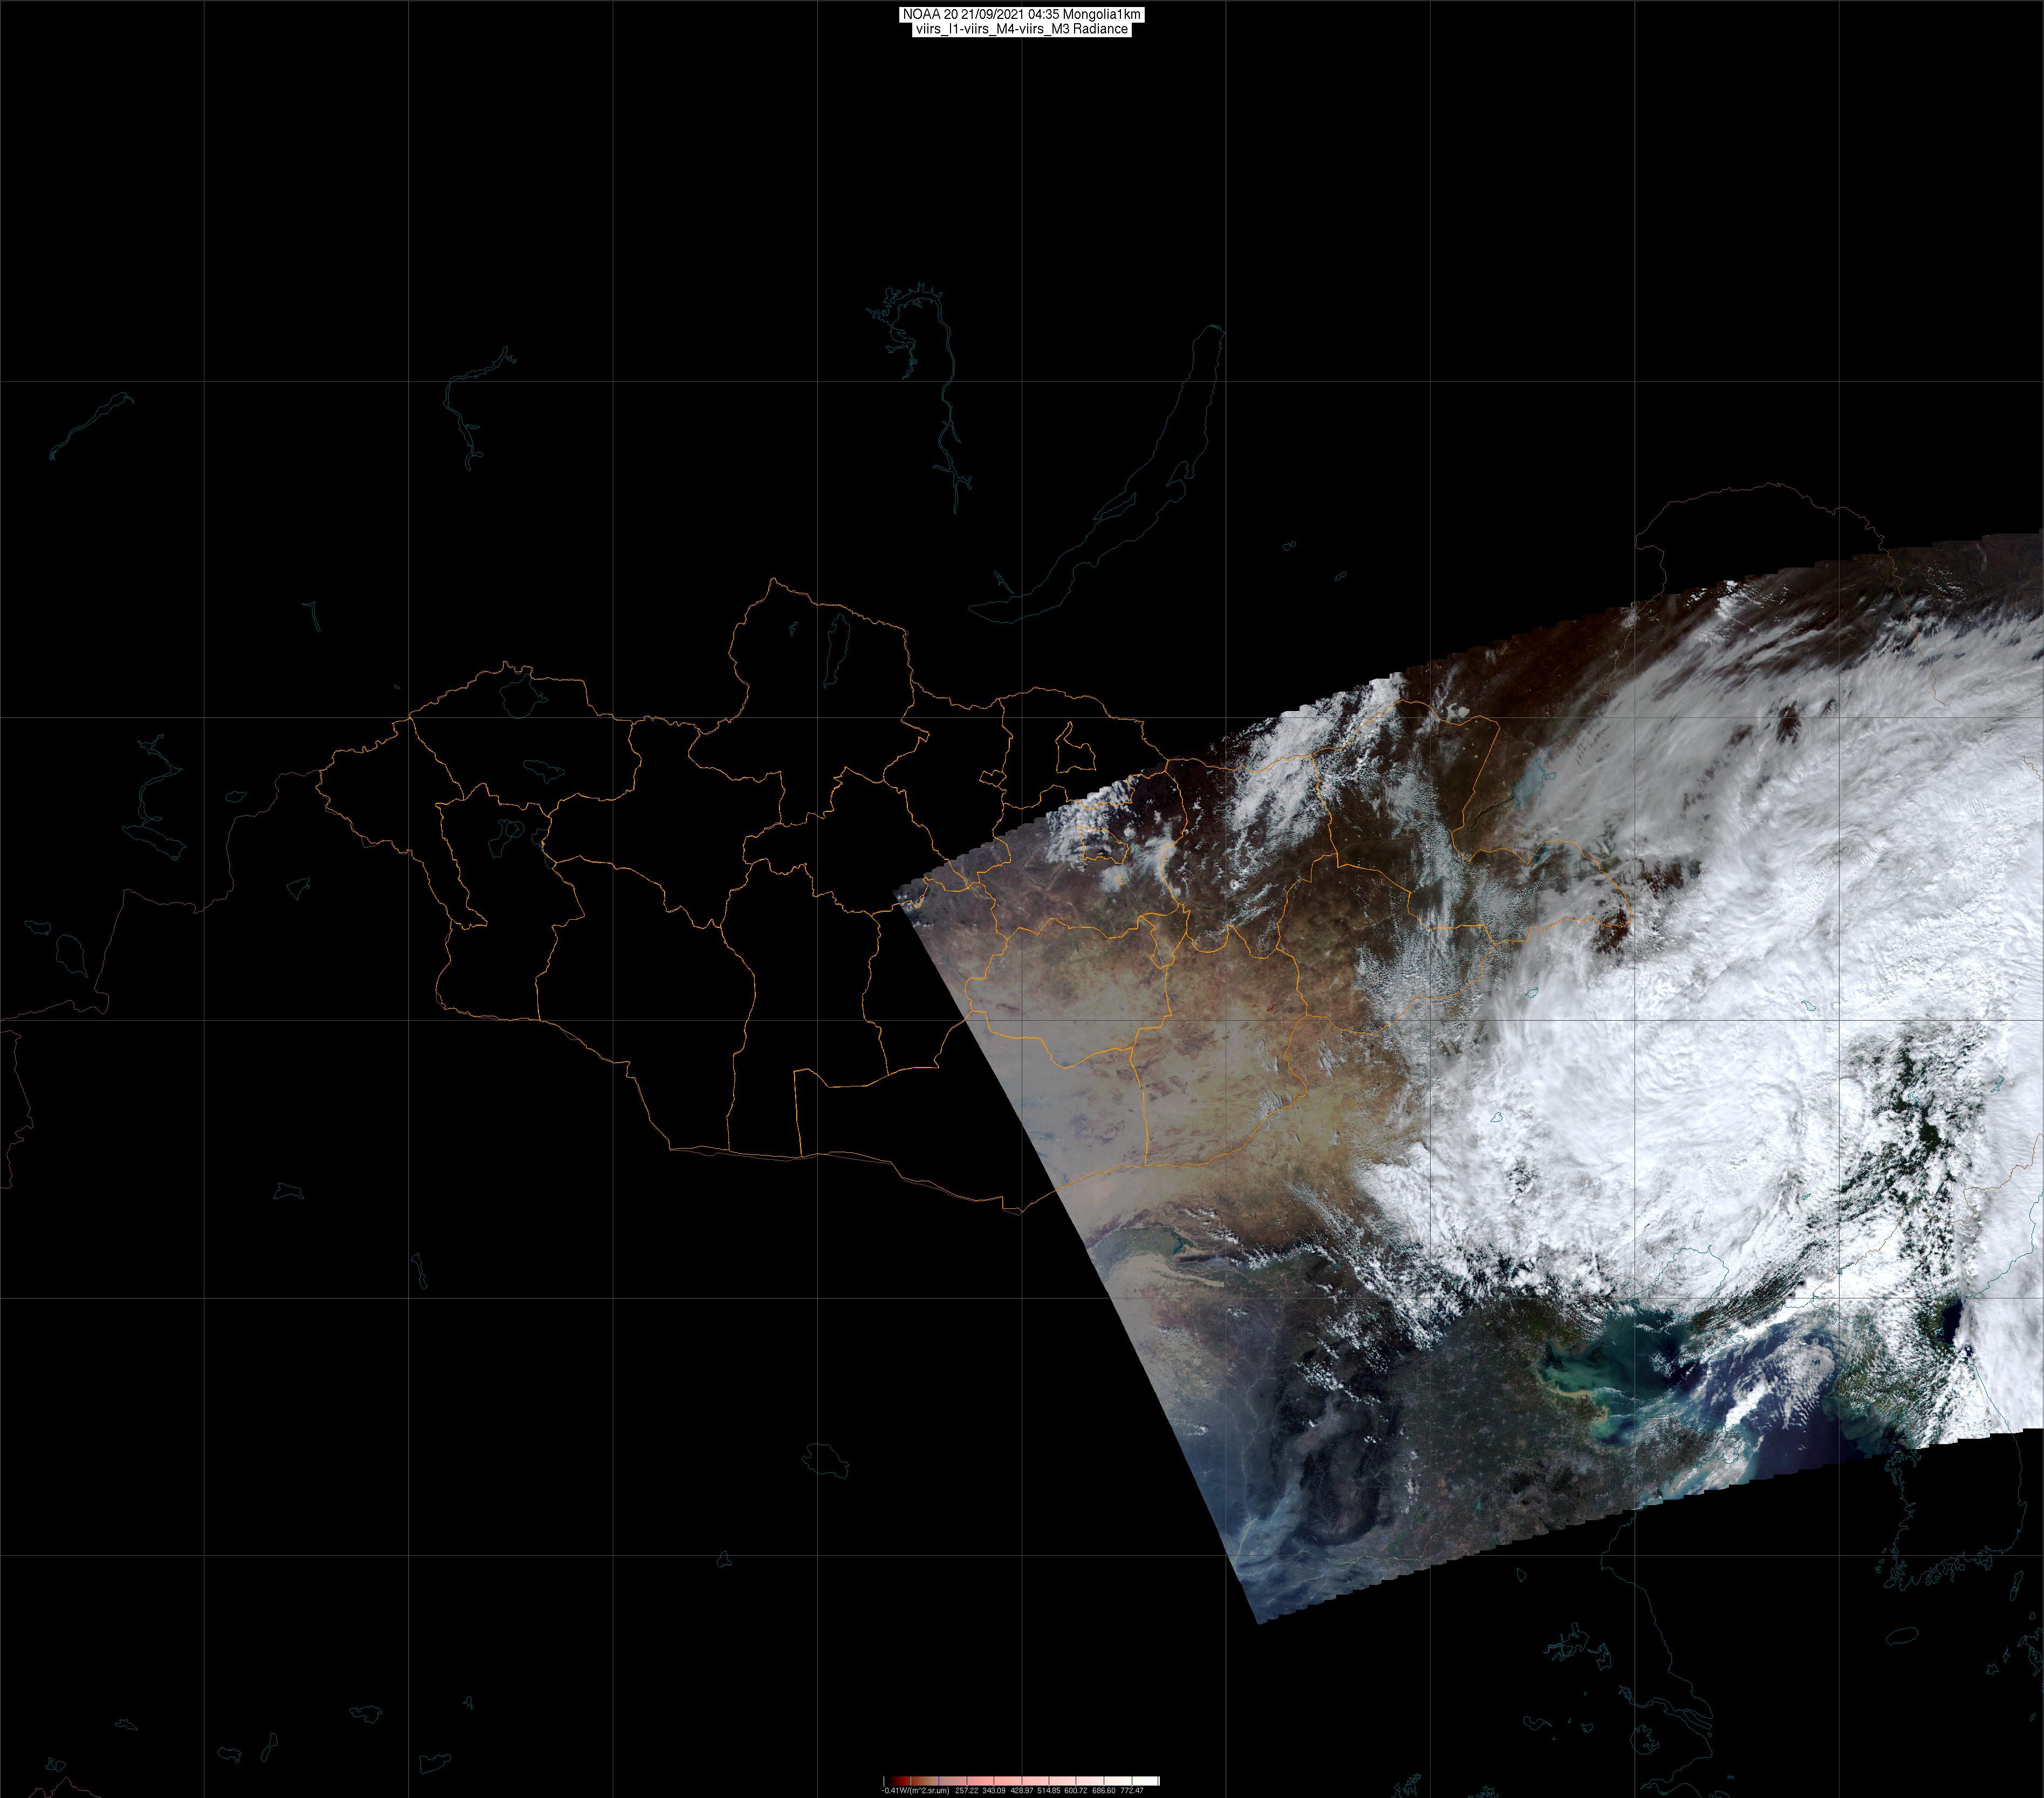2044x1798 pixels.
Task: Click the 772.47 colorbar tick label
Action: [x=1132, y=1791]
